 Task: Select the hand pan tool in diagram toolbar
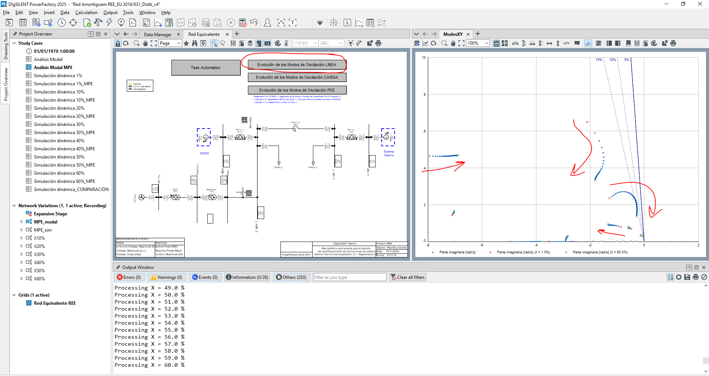(145, 43)
